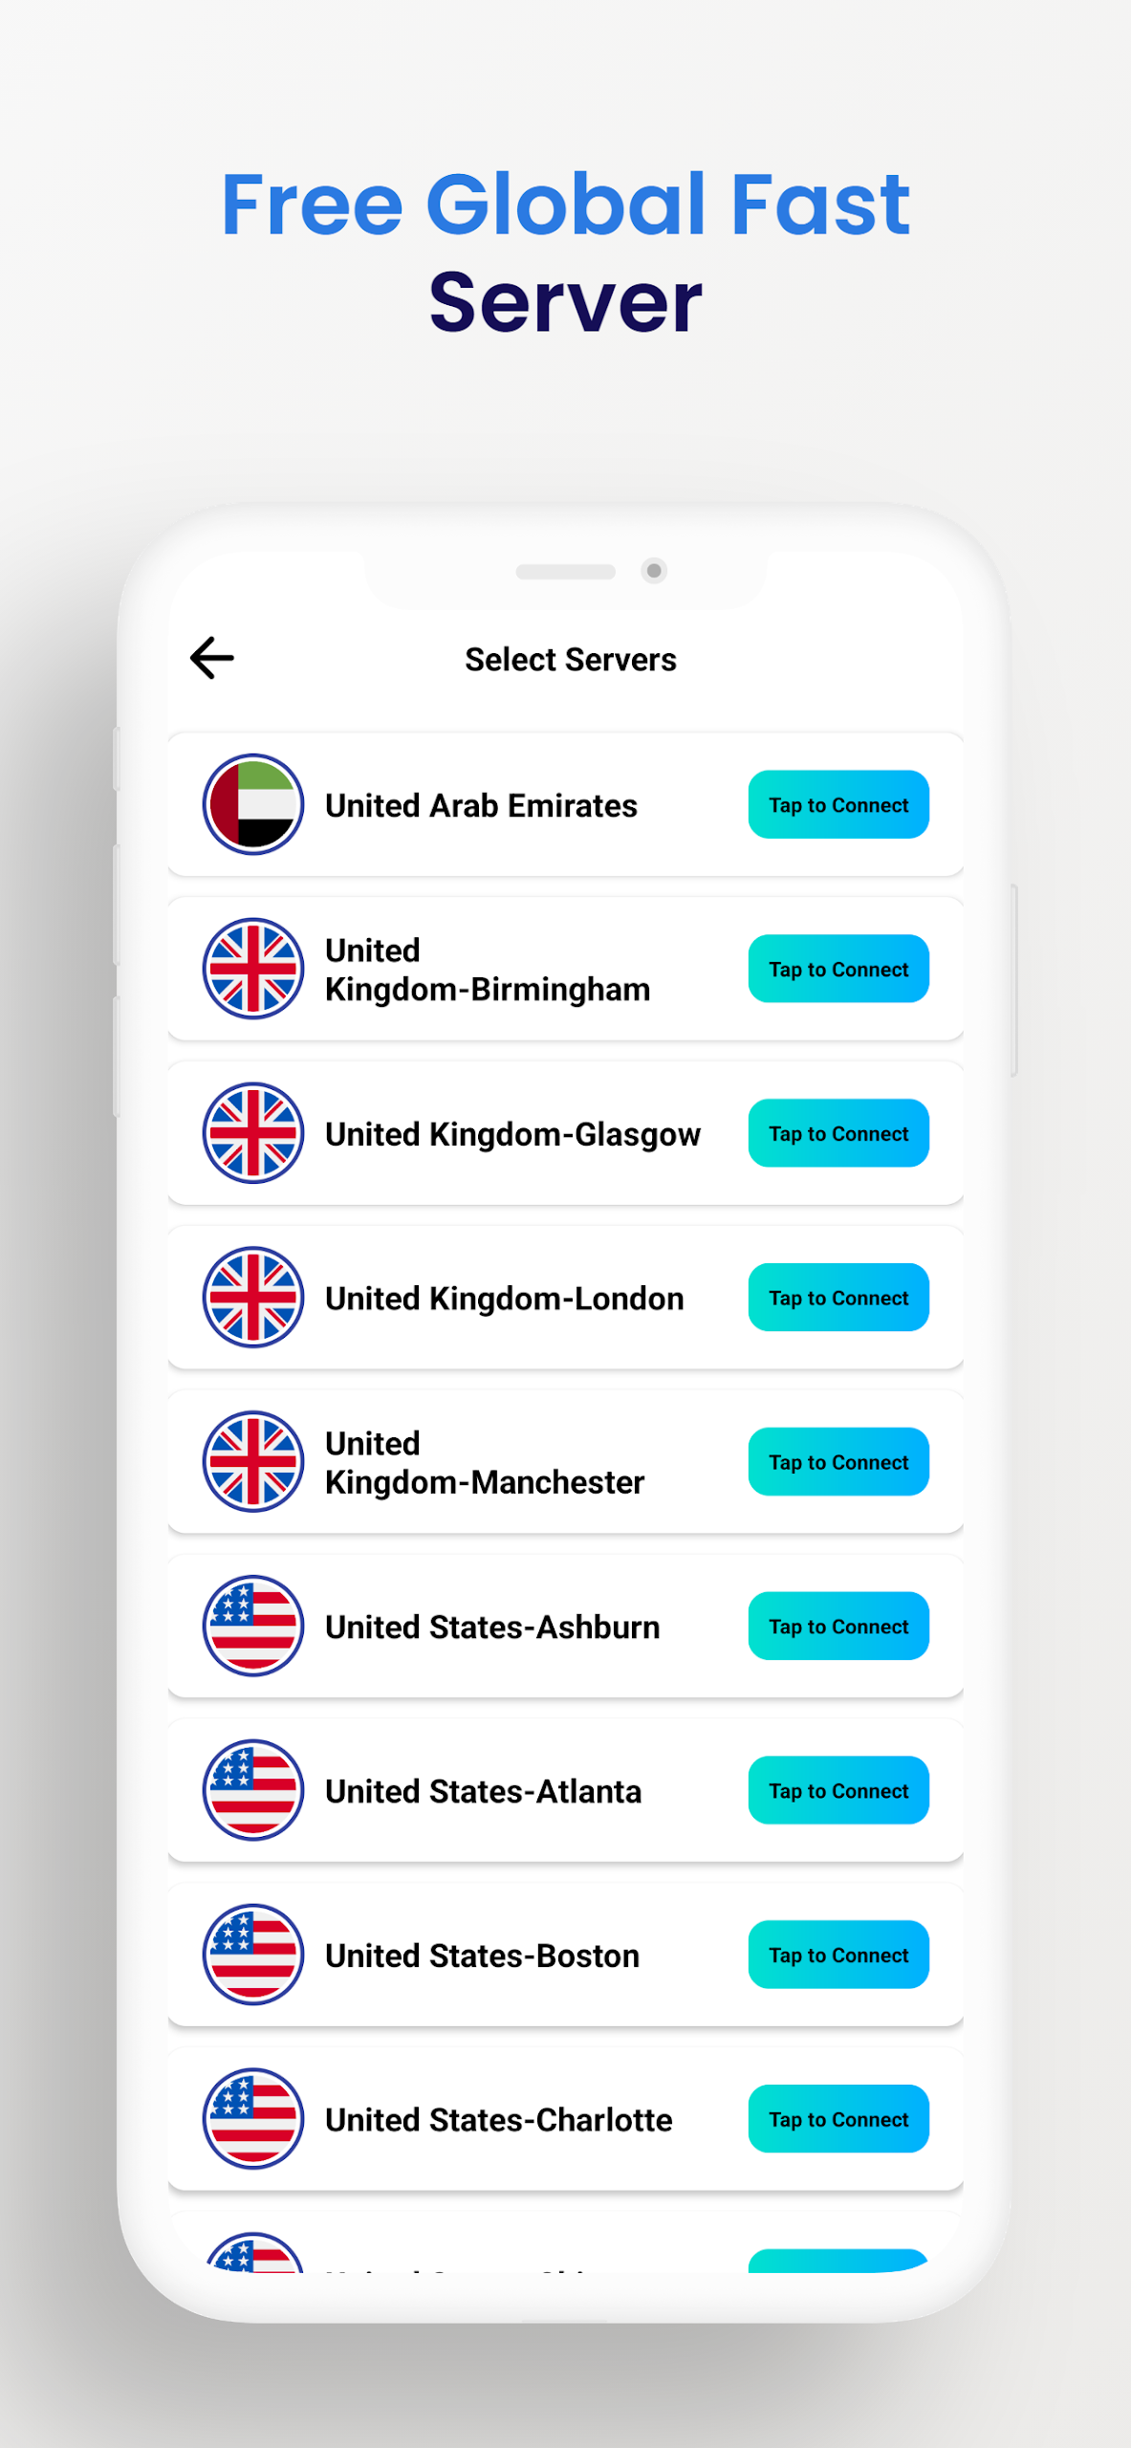The image size is (1131, 2448).
Task: Tap the back arrow icon
Action: pos(212,658)
